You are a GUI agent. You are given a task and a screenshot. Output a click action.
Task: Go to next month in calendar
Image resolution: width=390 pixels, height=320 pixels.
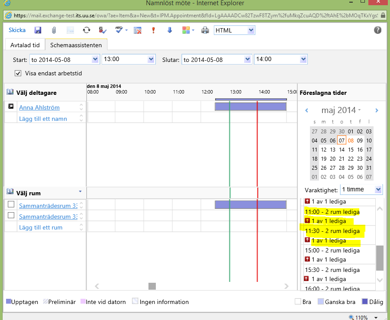click(377, 110)
